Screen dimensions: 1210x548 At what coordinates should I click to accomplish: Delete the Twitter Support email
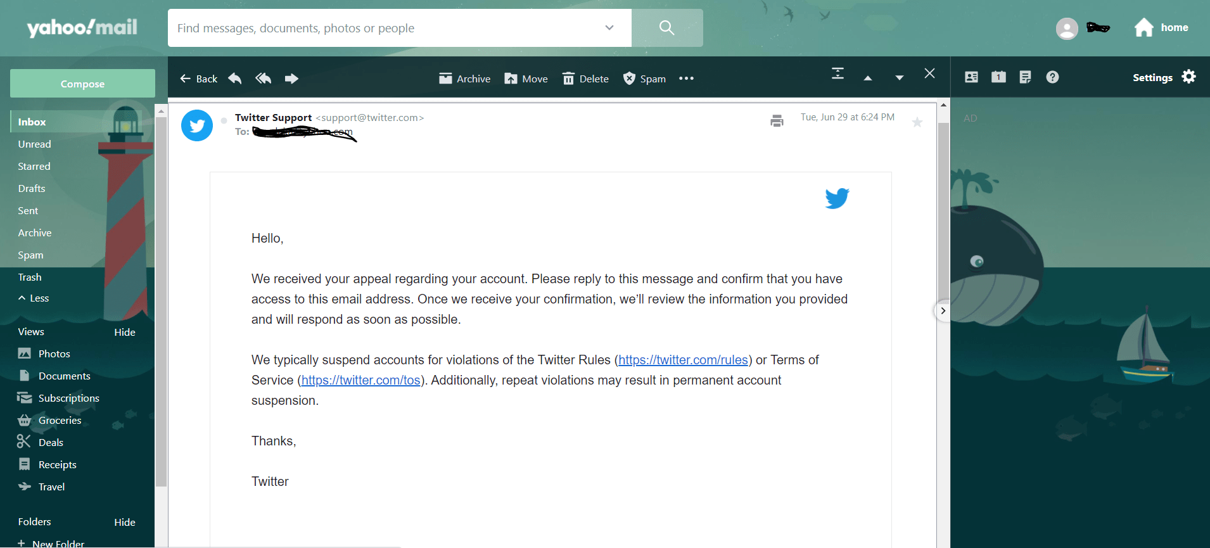pyautogui.click(x=585, y=79)
